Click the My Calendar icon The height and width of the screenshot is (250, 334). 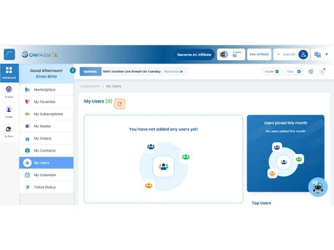pos(27,175)
